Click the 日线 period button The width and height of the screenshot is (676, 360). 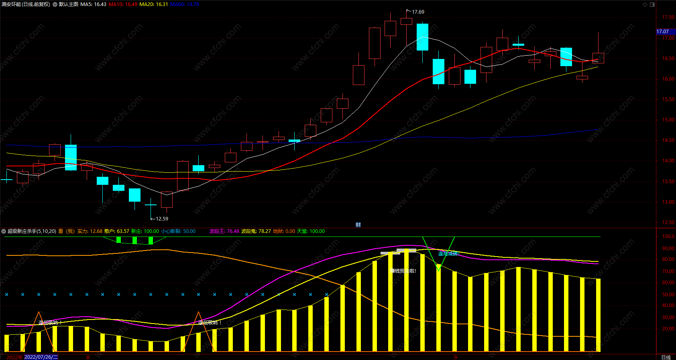pyautogui.click(x=666, y=357)
